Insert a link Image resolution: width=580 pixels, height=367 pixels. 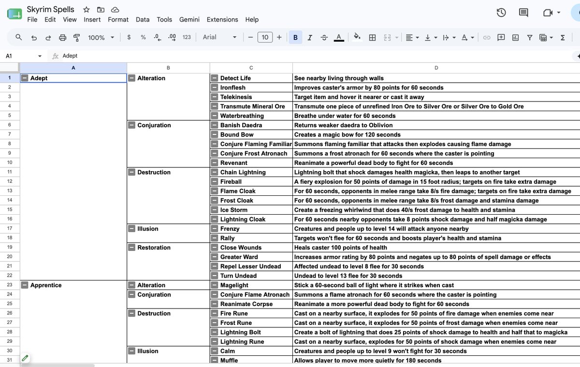coord(487,37)
